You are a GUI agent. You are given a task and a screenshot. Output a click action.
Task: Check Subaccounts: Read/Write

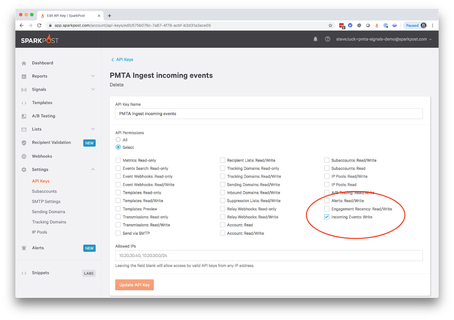click(327, 160)
